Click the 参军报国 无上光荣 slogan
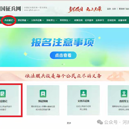The height and width of the screenshot is (129, 129). pos(85,9)
